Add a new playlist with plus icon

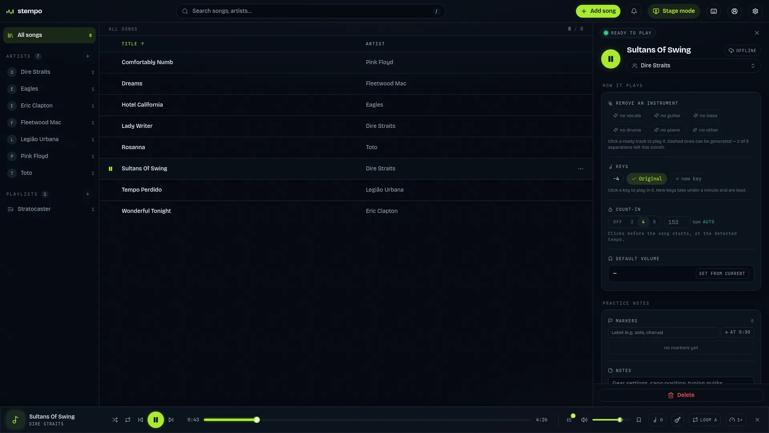tap(88, 194)
